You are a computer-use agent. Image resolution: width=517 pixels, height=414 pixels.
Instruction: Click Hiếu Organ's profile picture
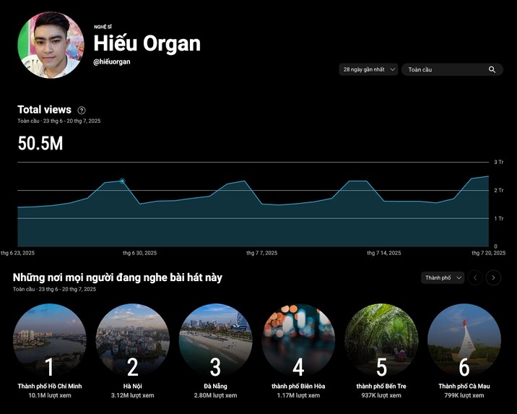[51, 45]
